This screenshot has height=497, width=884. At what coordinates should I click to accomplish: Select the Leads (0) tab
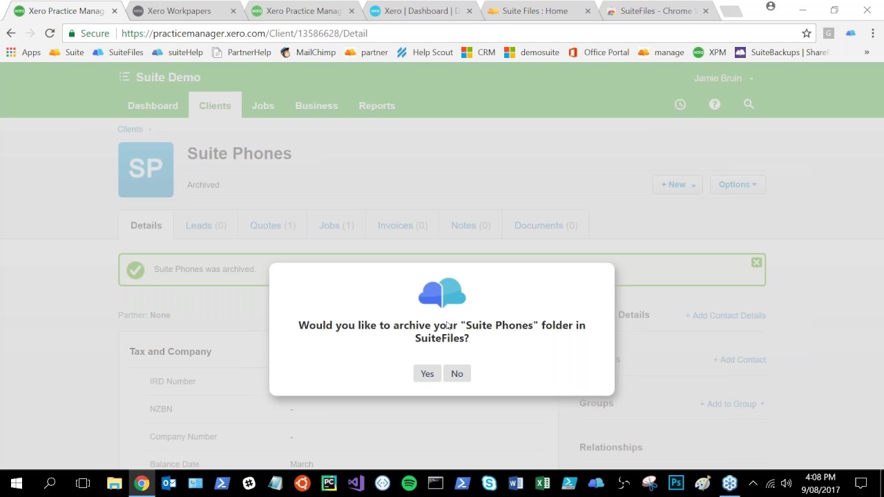click(x=206, y=226)
